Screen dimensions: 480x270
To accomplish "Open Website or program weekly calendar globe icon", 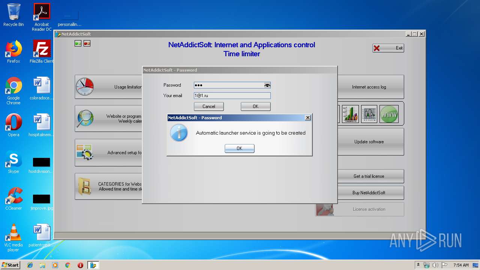I will tap(85, 118).
